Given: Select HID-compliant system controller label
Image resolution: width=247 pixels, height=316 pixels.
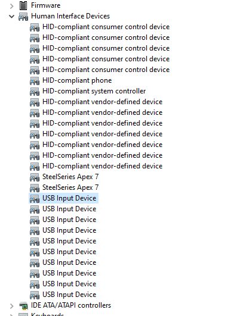Looking at the screenshot, I should (94, 91).
